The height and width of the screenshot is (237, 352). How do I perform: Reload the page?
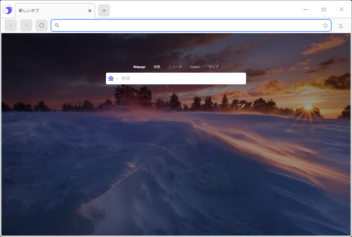point(42,25)
